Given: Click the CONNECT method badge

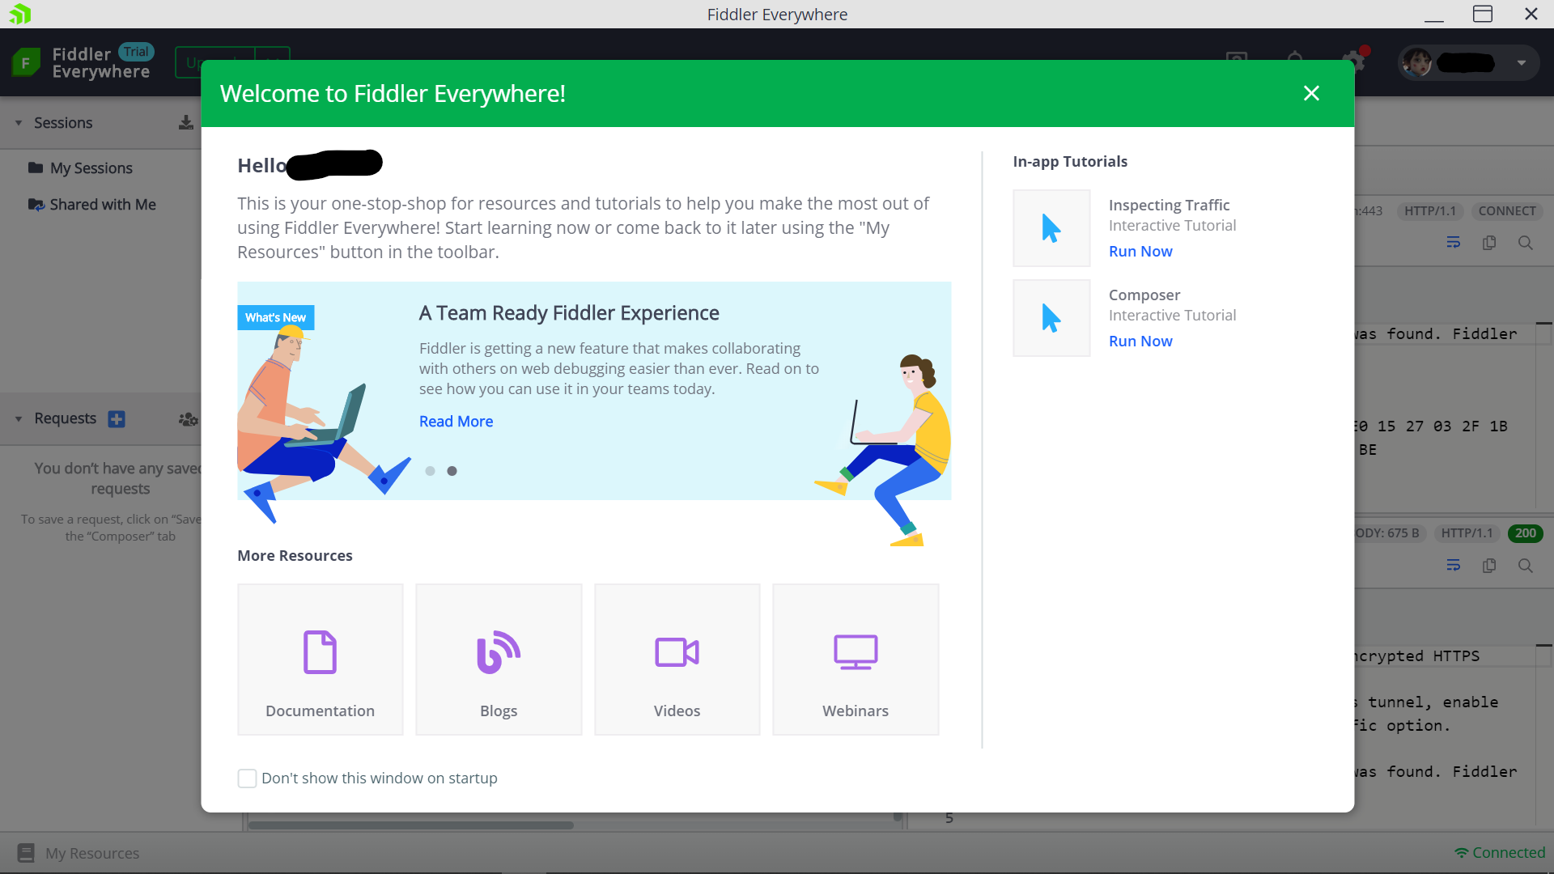Looking at the screenshot, I should tap(1507, 211).
